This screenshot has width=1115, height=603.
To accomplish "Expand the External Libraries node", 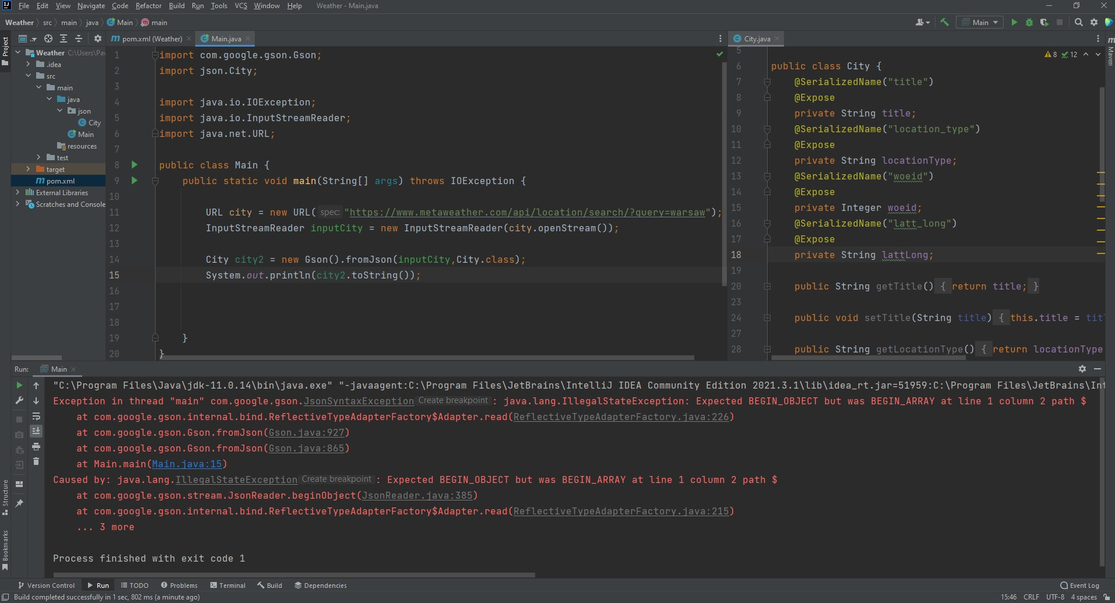I will pyautogui.click(x=17, y=192).
